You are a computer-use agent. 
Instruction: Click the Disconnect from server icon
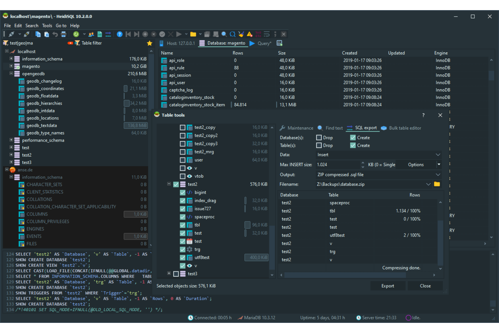(27, 34)
